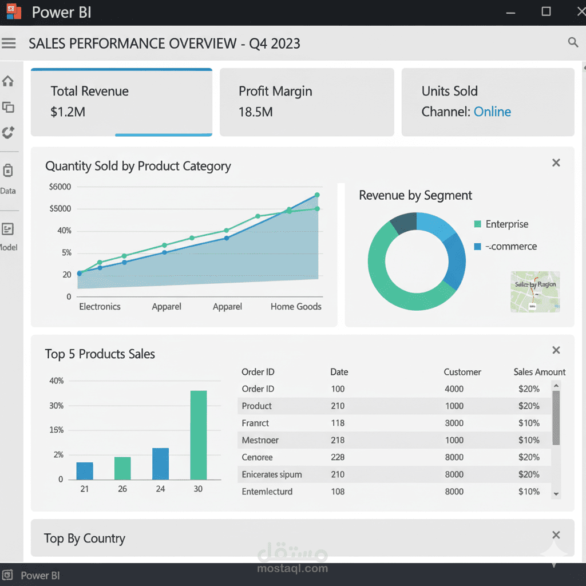Close the Quantity Sold by Product Category panel
The image size is (586, 586).
[556, 163]
